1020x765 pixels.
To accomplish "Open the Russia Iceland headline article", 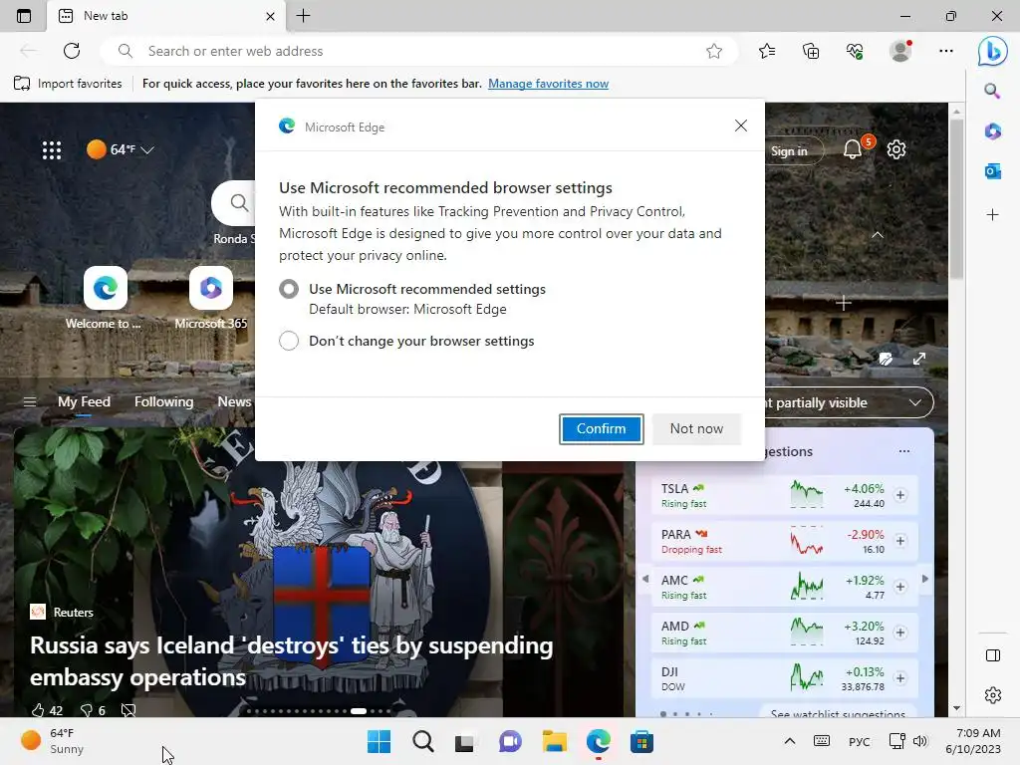I will pos(292,661).
